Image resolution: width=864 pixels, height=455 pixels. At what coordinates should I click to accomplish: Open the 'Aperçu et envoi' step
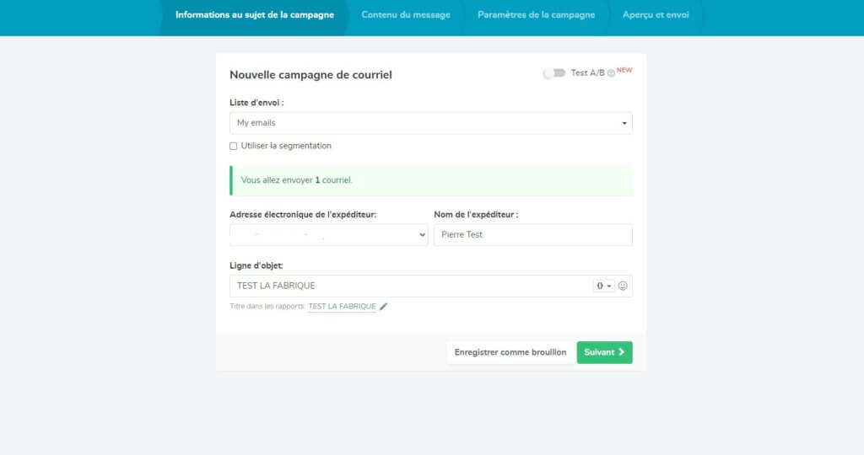[x=656, y=14]
